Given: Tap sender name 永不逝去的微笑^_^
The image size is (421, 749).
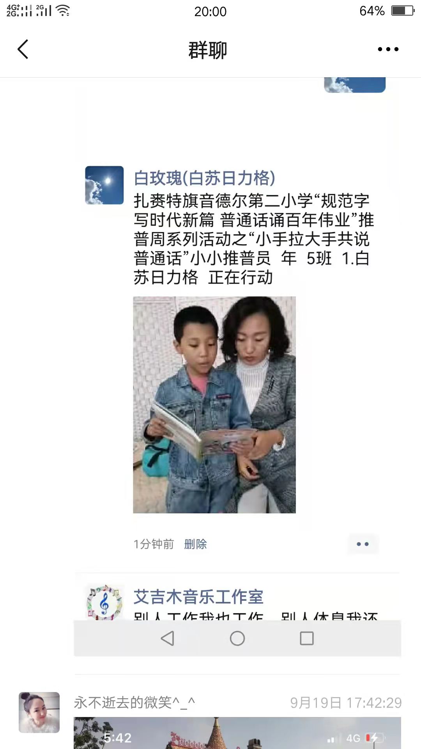Looking at the screenshot, I should (134, 703).
